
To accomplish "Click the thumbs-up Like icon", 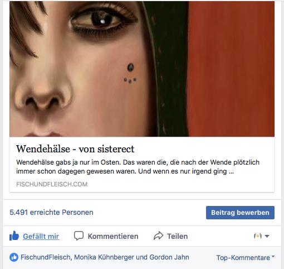I will tap(14, 236).
